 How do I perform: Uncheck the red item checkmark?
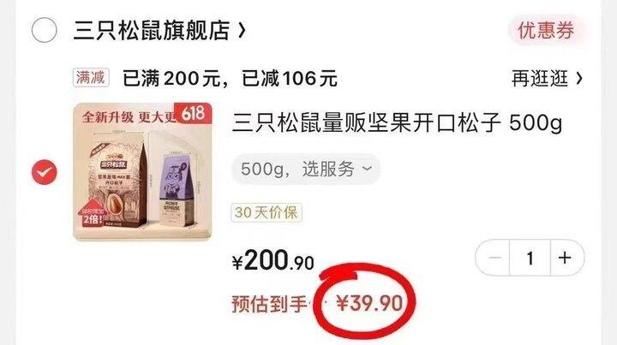(44, 172)
